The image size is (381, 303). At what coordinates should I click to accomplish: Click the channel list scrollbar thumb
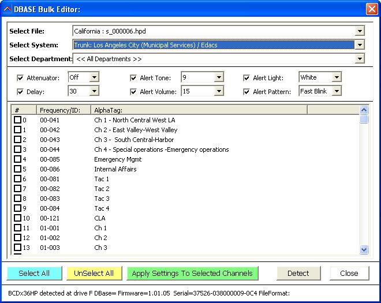pos(364,119)
